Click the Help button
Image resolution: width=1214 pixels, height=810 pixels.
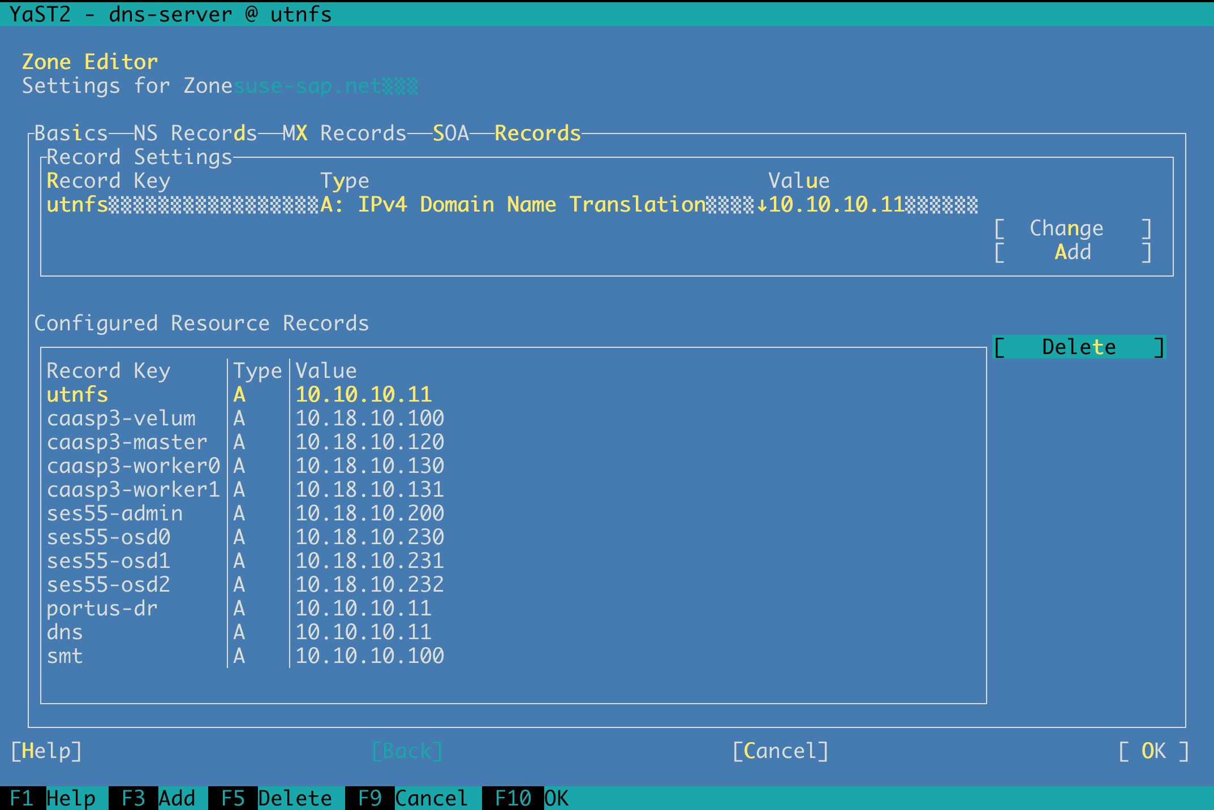coord(46,751)
